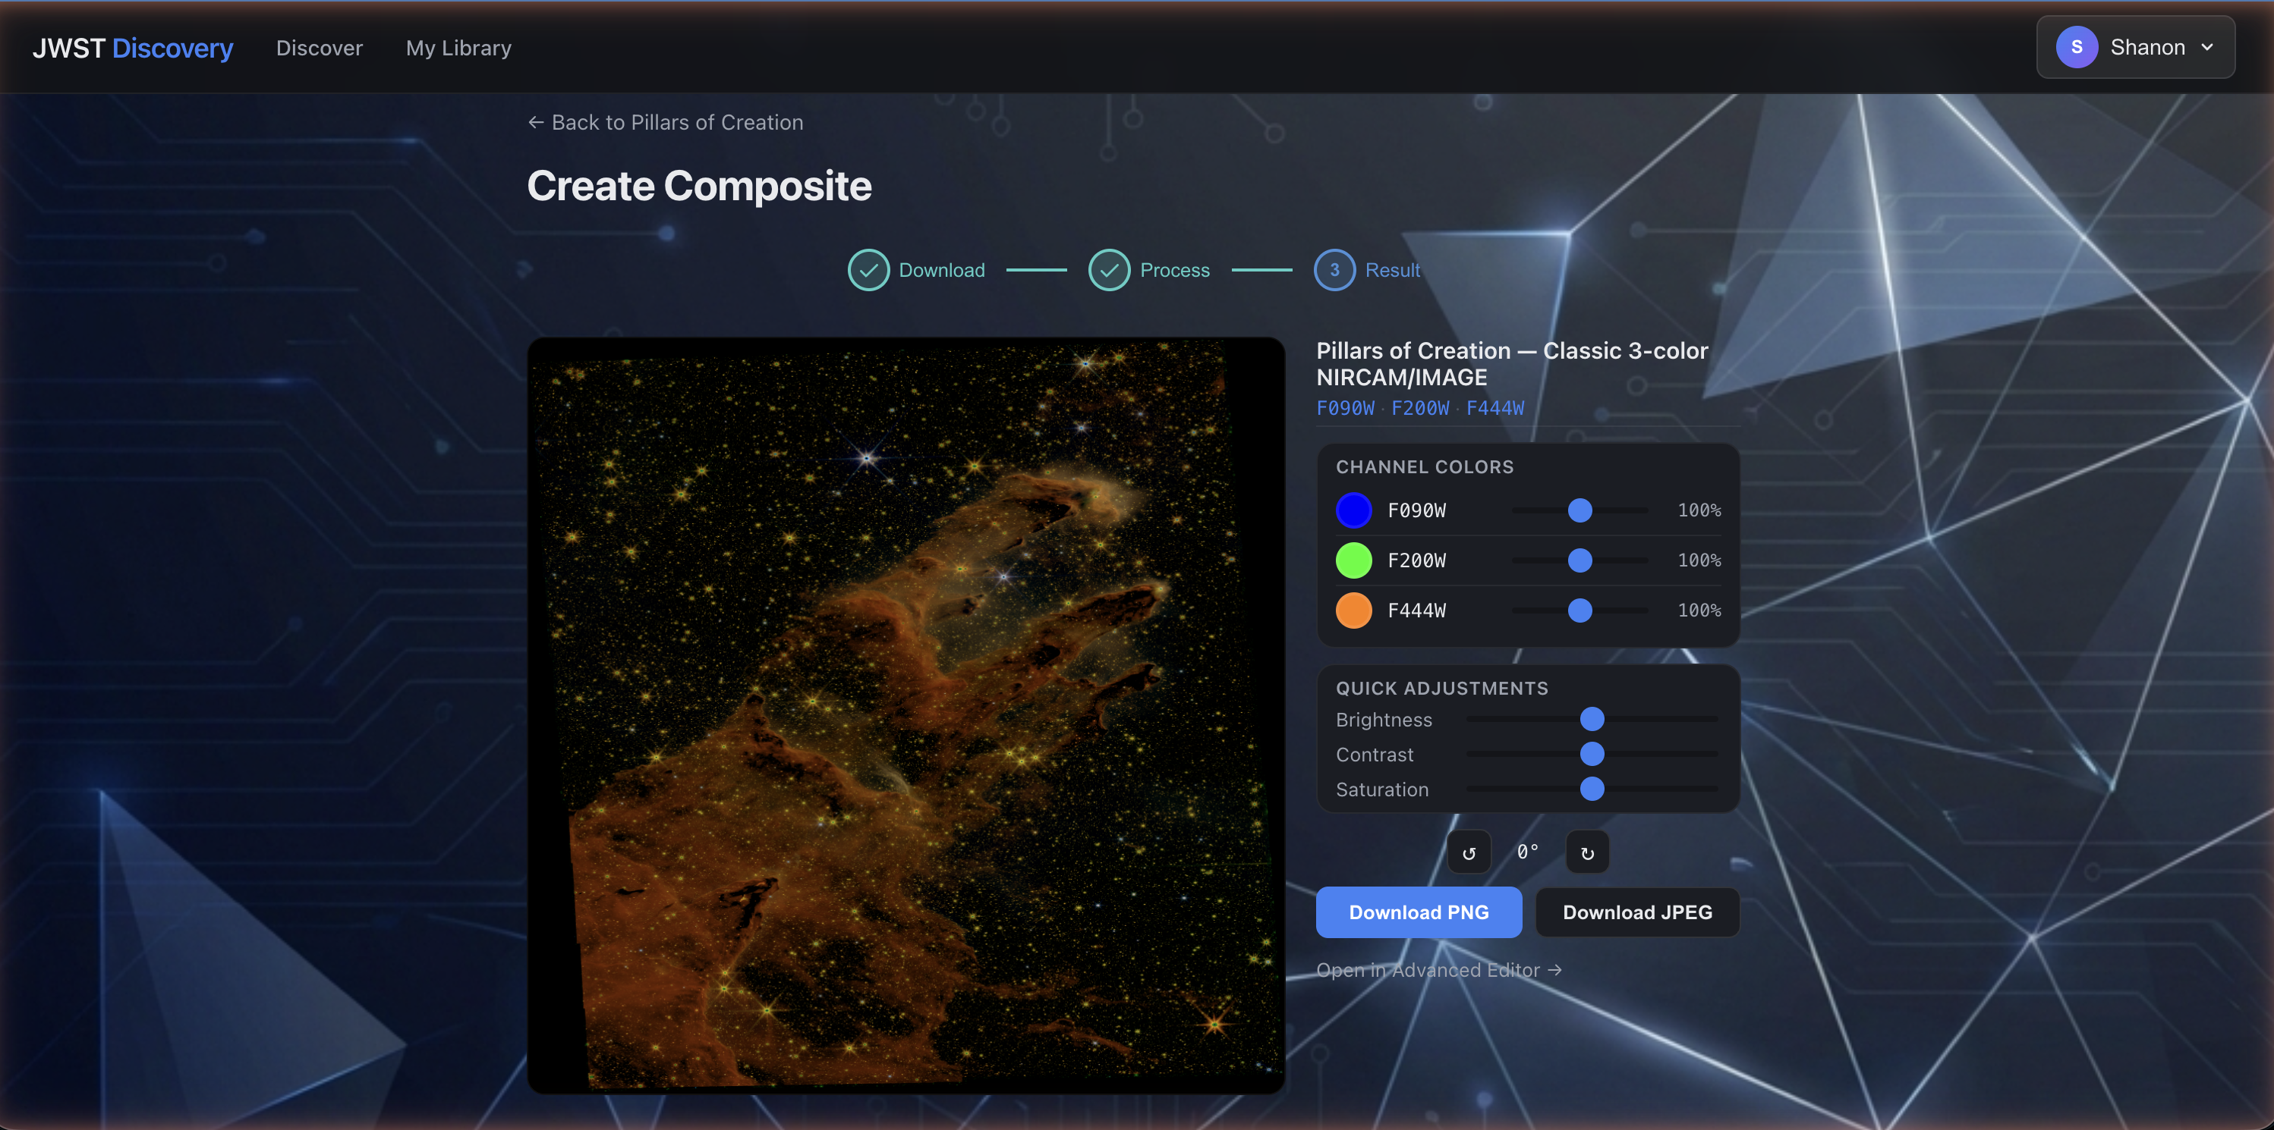Click the Result step number 3 circle
2274x1130 pixels.
[x=1335, y=270]
